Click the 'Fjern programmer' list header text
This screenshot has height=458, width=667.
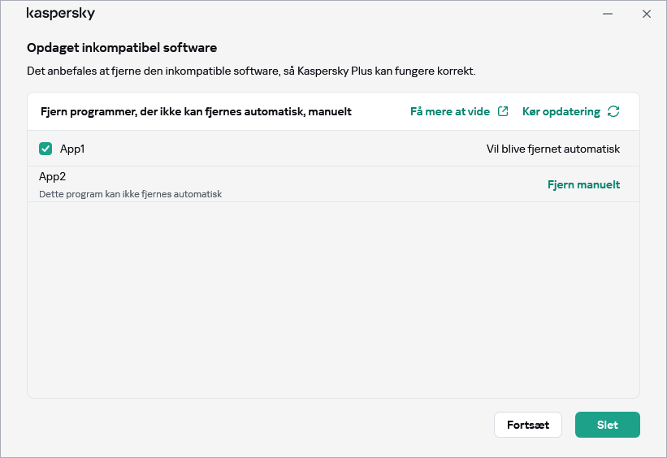196,111
